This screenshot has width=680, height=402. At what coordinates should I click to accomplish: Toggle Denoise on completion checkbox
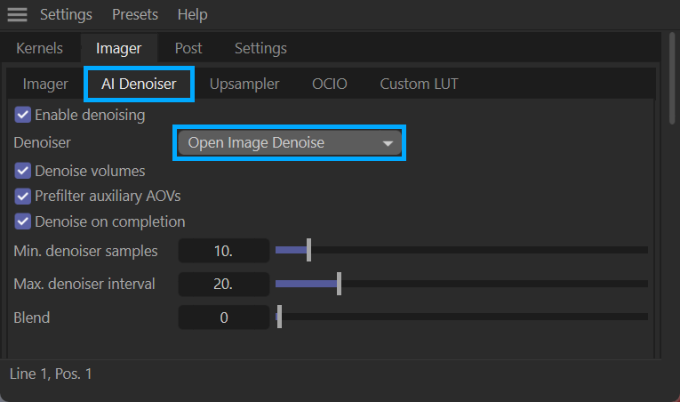point(23,221)
